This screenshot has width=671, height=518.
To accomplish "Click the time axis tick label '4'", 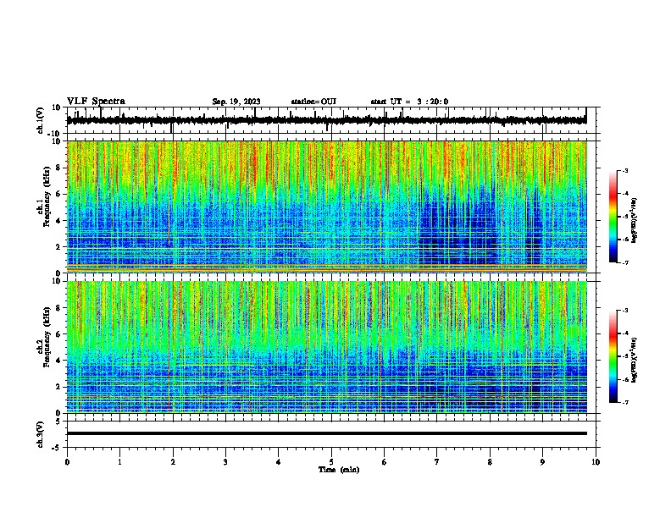I will (279, 462).
